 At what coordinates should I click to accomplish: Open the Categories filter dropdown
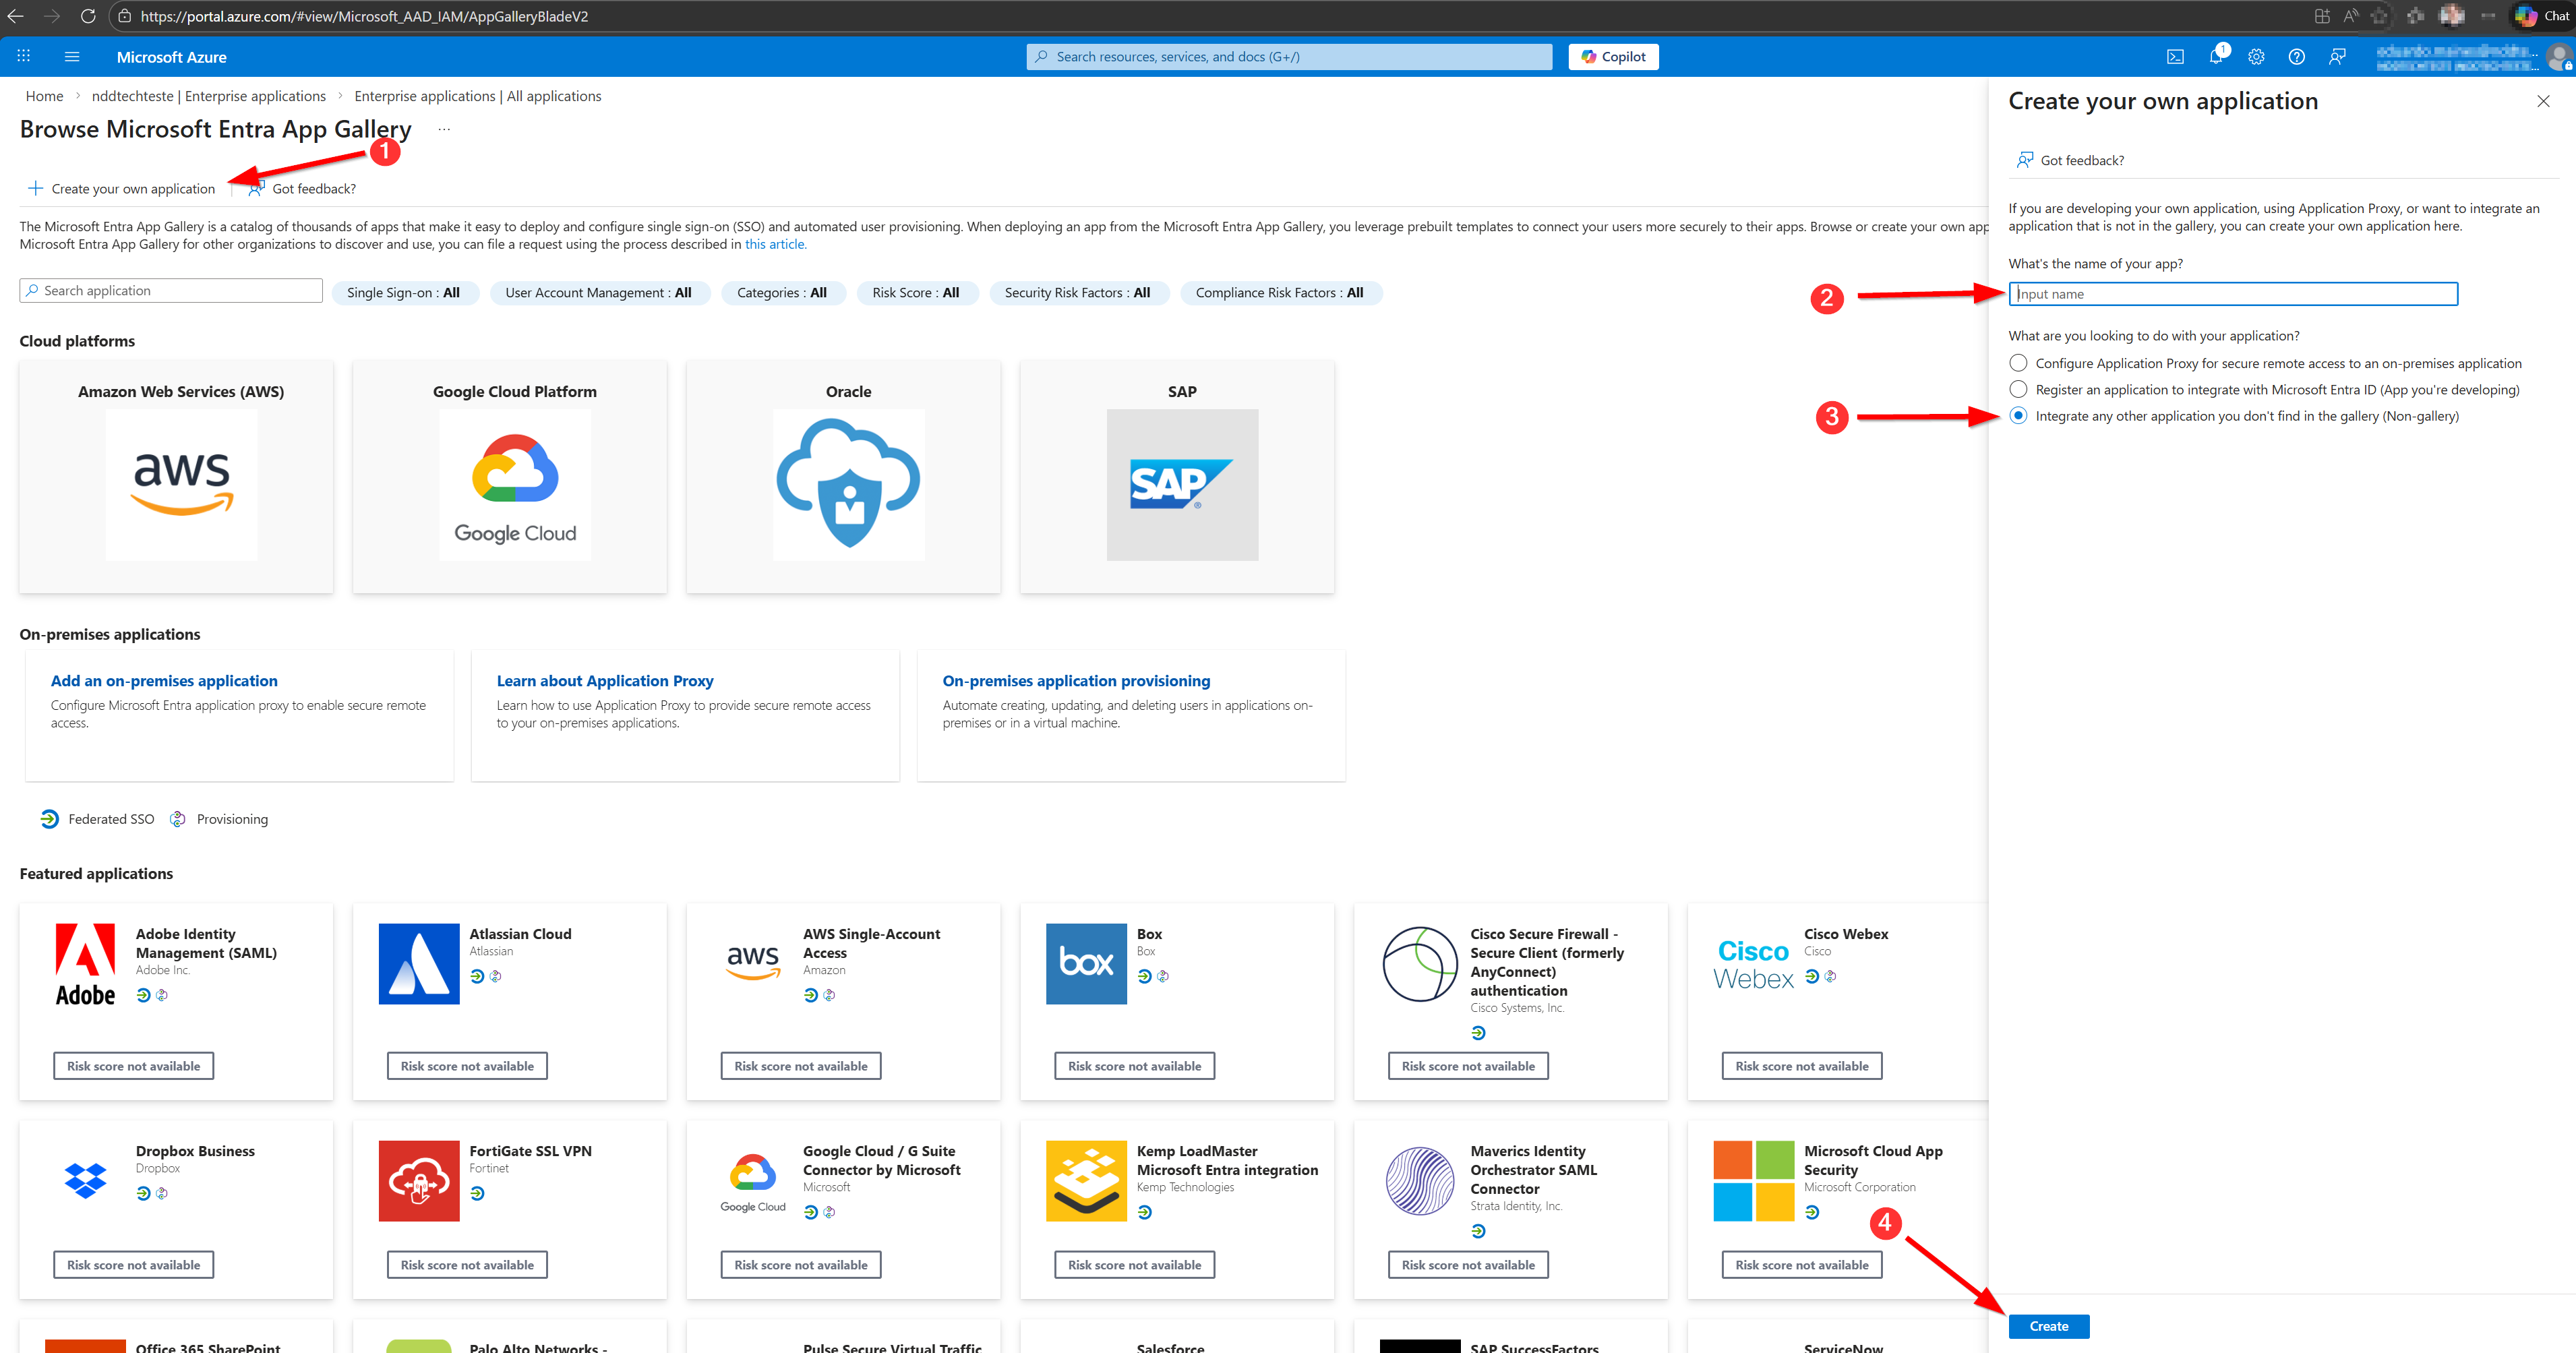(x=781, y=293)
